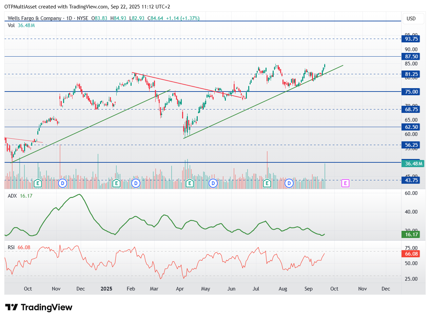The height and width of the screenshot is (320, 430).
Task: Click the earnings marker near October 2024
Action: (38, 183)
